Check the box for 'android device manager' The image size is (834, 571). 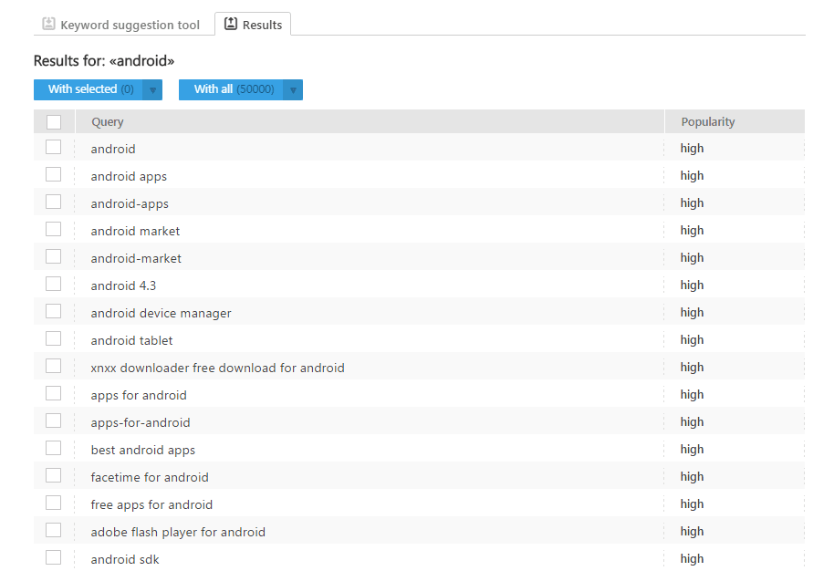[x=53, y=311]
